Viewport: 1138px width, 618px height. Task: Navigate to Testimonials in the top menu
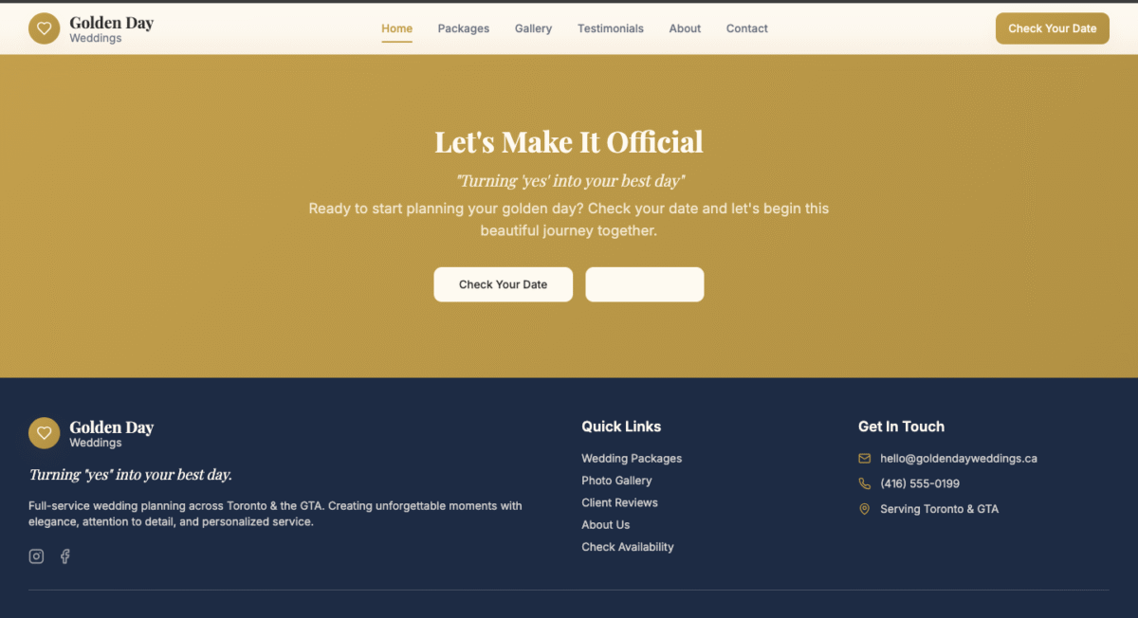(610, 28)
